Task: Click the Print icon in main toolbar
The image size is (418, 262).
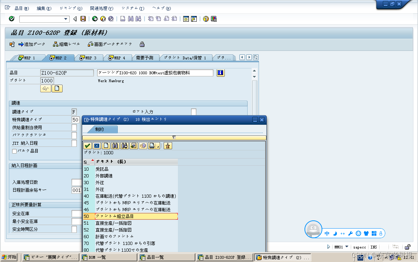Action: 123,18
